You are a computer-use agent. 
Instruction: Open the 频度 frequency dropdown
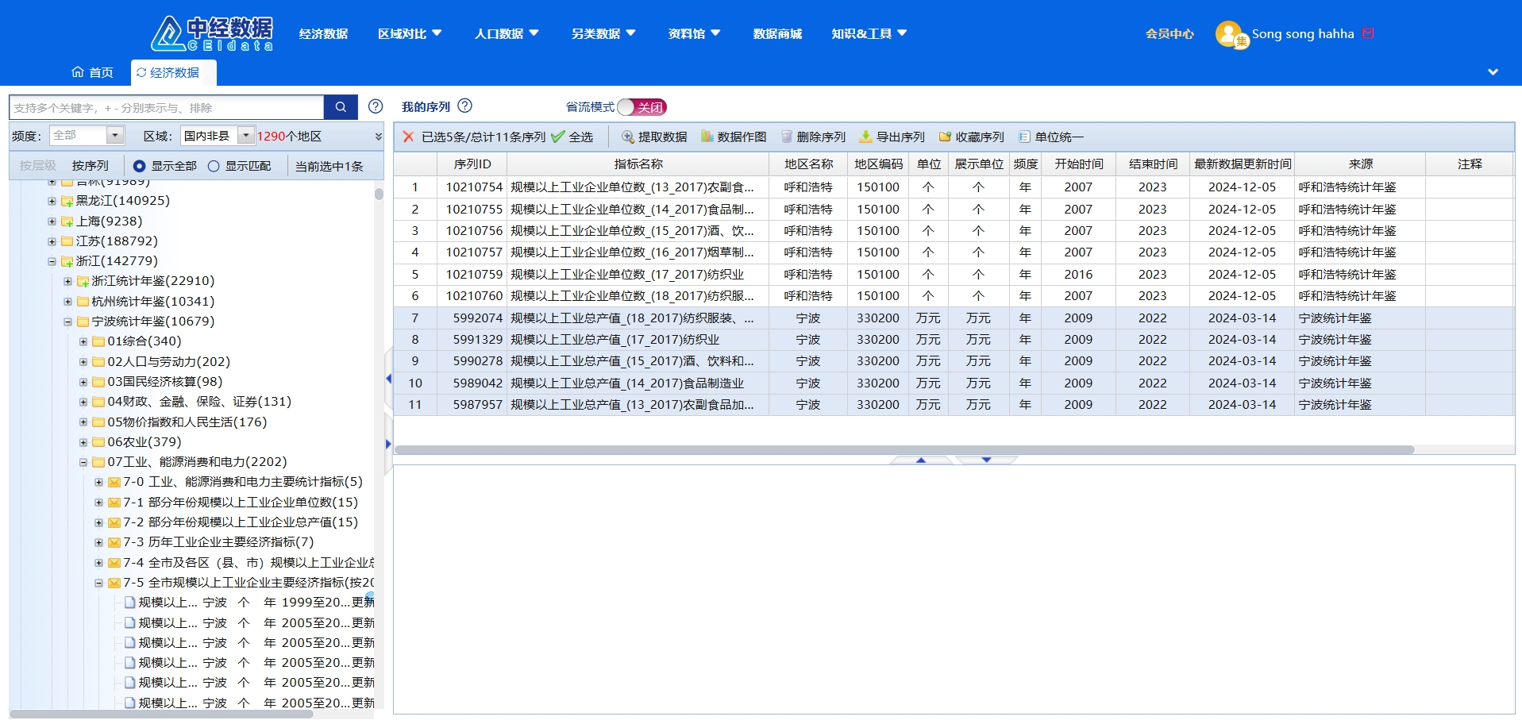pos(115,136)
